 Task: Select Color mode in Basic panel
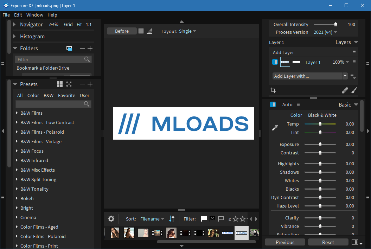tap(296, 115)
